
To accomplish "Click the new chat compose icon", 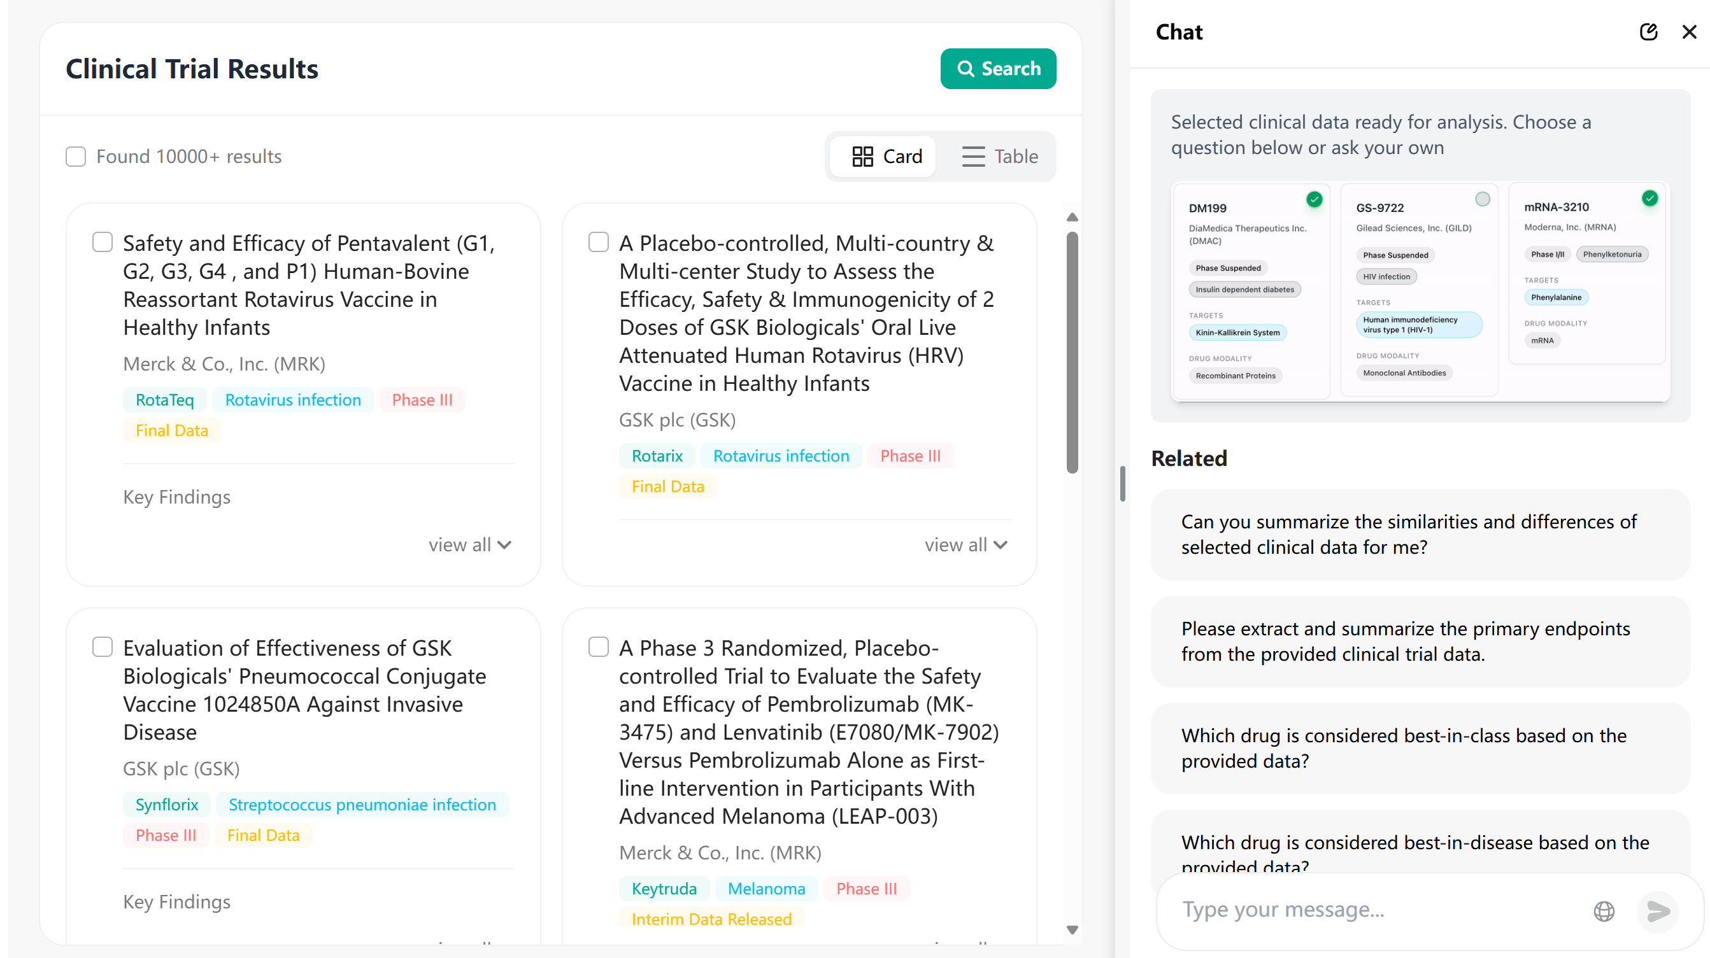I will coord(1648,32).
